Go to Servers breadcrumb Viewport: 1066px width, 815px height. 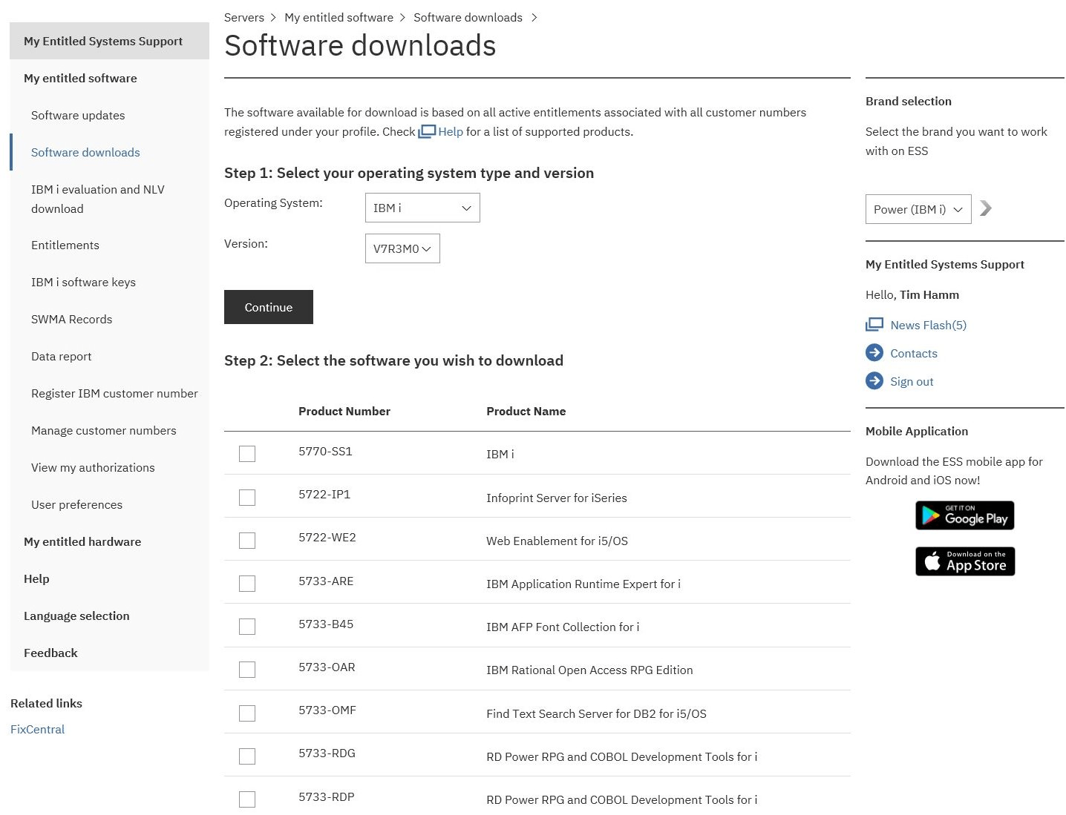click(x=244, y=17)
